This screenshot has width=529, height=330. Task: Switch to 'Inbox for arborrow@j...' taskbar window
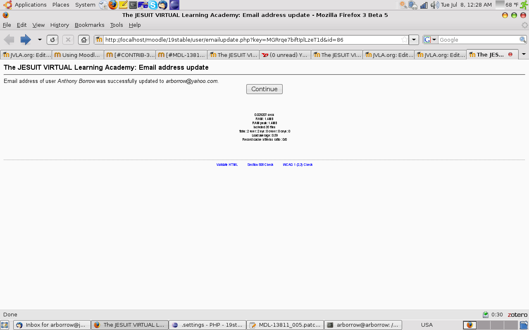click(52, 325)
